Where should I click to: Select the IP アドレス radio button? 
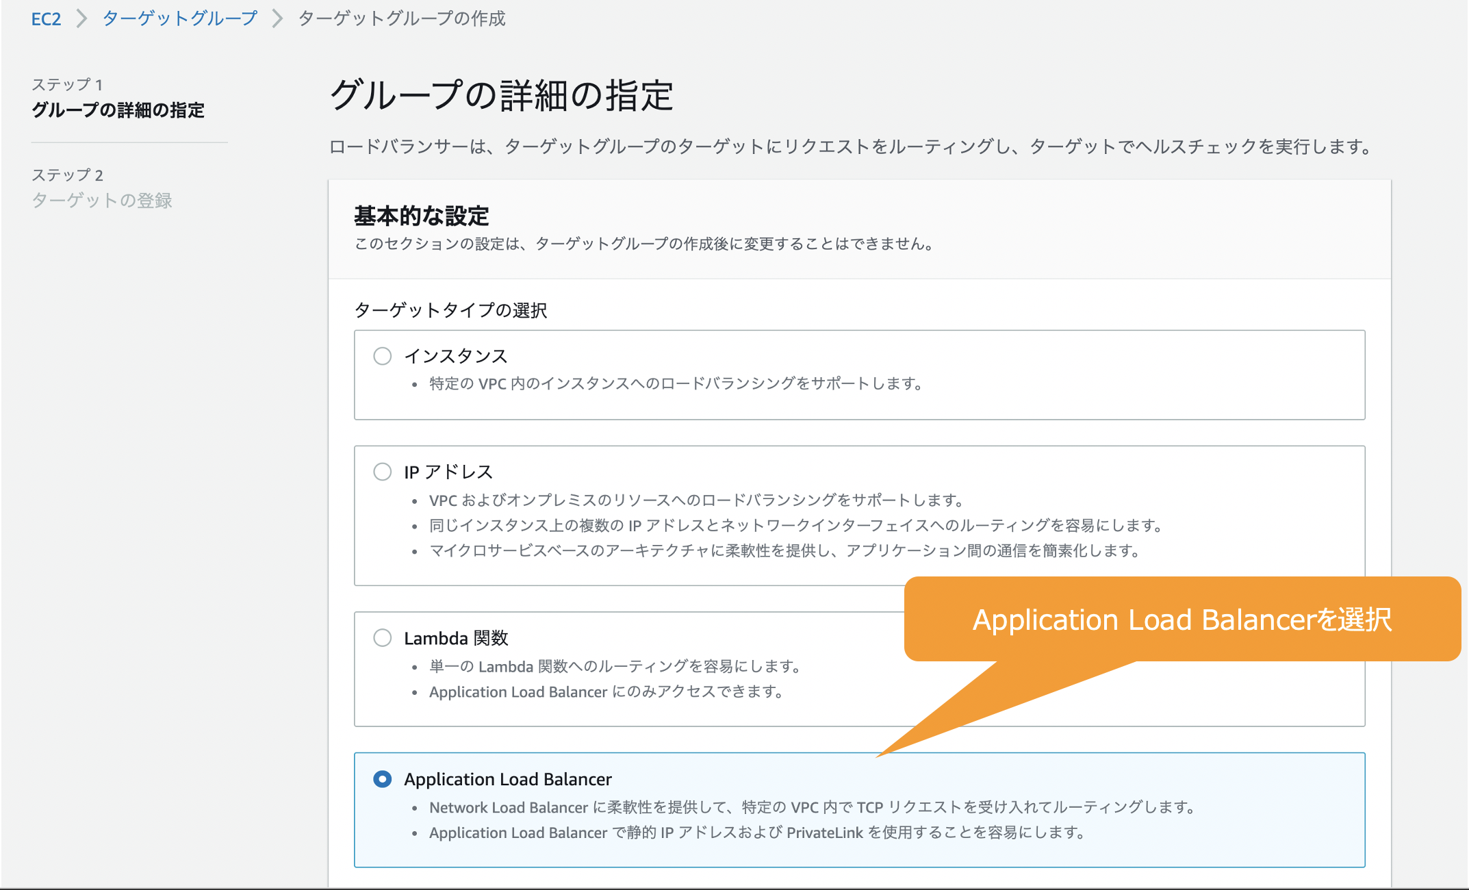(x=382, y=472)
